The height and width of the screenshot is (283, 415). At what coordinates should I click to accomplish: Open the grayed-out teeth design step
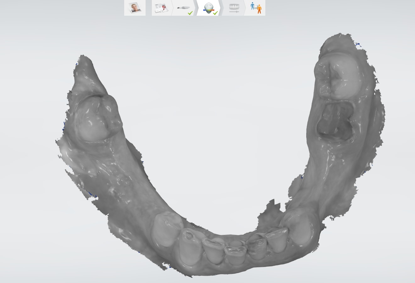point(234,8)
